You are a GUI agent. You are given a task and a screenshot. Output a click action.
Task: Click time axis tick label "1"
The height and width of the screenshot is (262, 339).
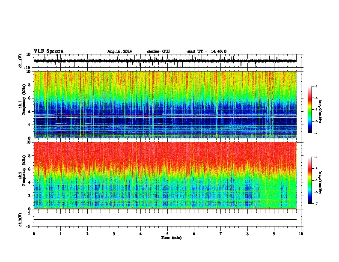(x=60, y=234)
